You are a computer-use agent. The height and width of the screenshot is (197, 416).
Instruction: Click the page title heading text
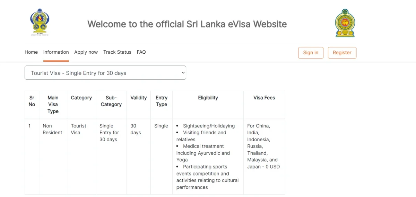click(187, 24)
